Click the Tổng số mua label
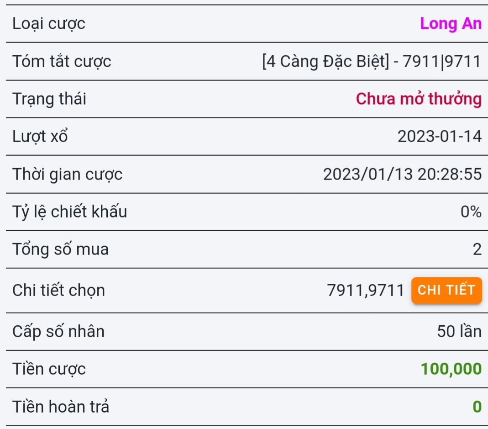This screenshot has width=488, height=429. coord(61,249)
